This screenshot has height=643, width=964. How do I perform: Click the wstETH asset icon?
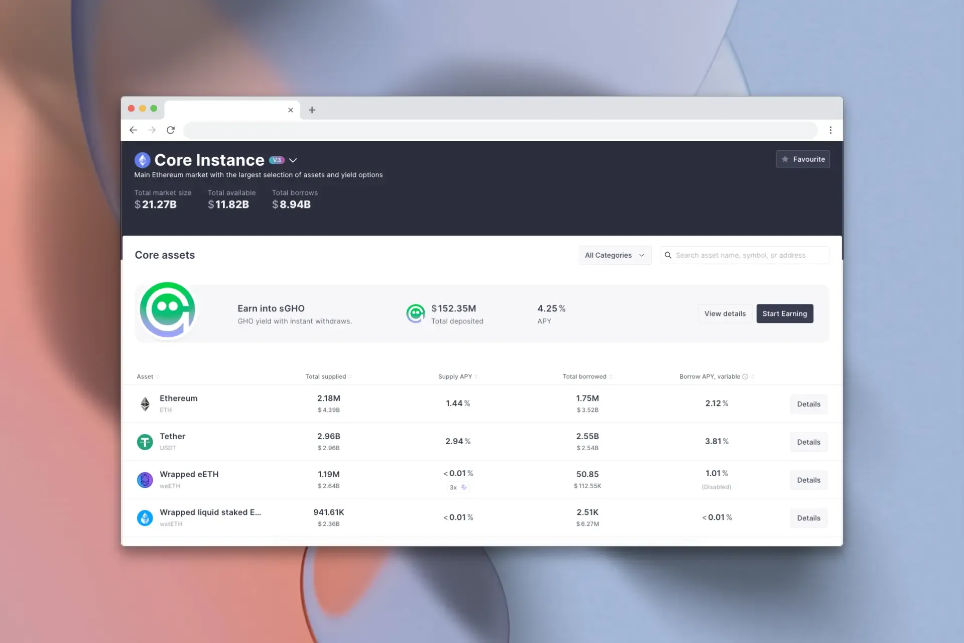(x=145, y=518)
